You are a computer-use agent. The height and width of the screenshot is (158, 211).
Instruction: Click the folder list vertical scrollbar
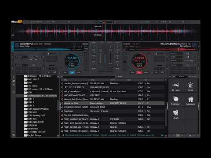[58, 105]
